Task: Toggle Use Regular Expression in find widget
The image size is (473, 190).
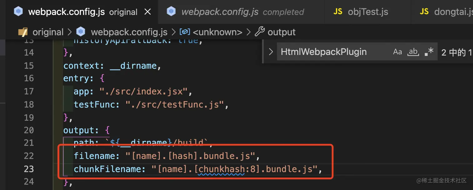Action: click(x=429, y=52)
